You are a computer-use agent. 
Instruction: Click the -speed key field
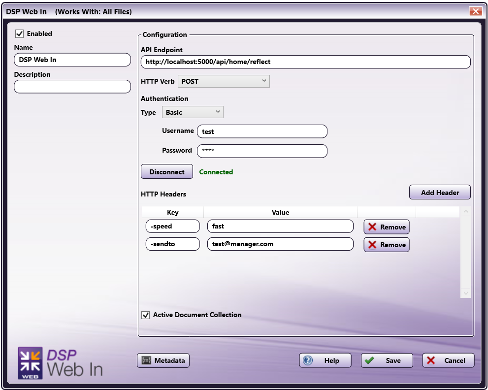173,226
